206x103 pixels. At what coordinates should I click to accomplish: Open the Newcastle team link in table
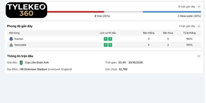pos(20,45)
